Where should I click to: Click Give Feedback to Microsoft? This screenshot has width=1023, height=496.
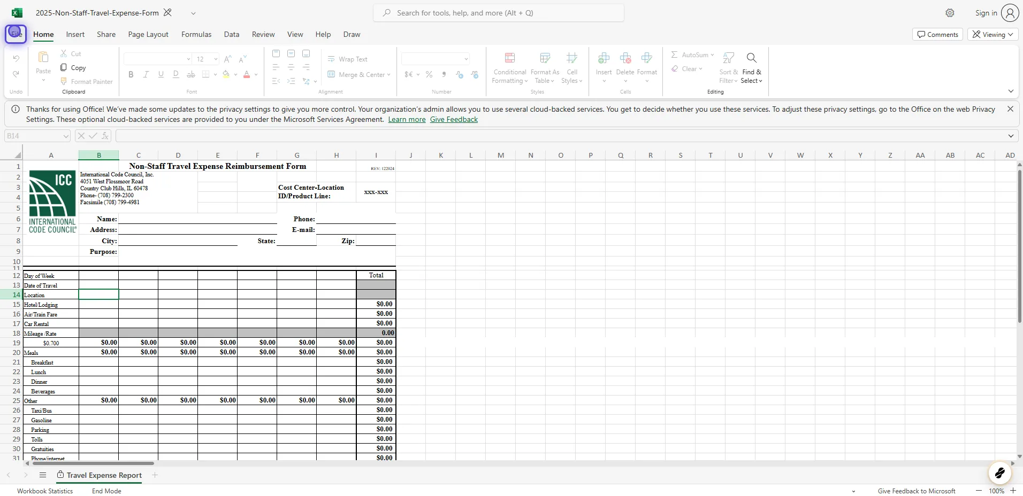[x=916, y=491]
